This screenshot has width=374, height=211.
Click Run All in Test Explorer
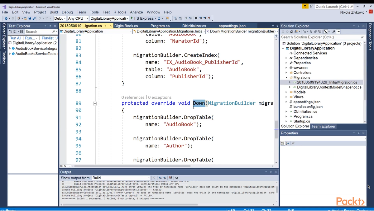pyautogui.click(x=15, y=38)
